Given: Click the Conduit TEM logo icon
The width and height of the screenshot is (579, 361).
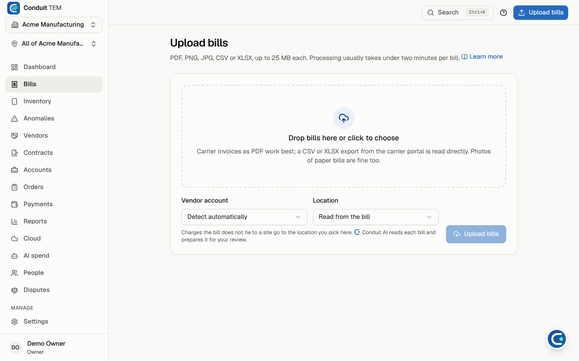Looking at the screenshot, I should coord(14,8).
